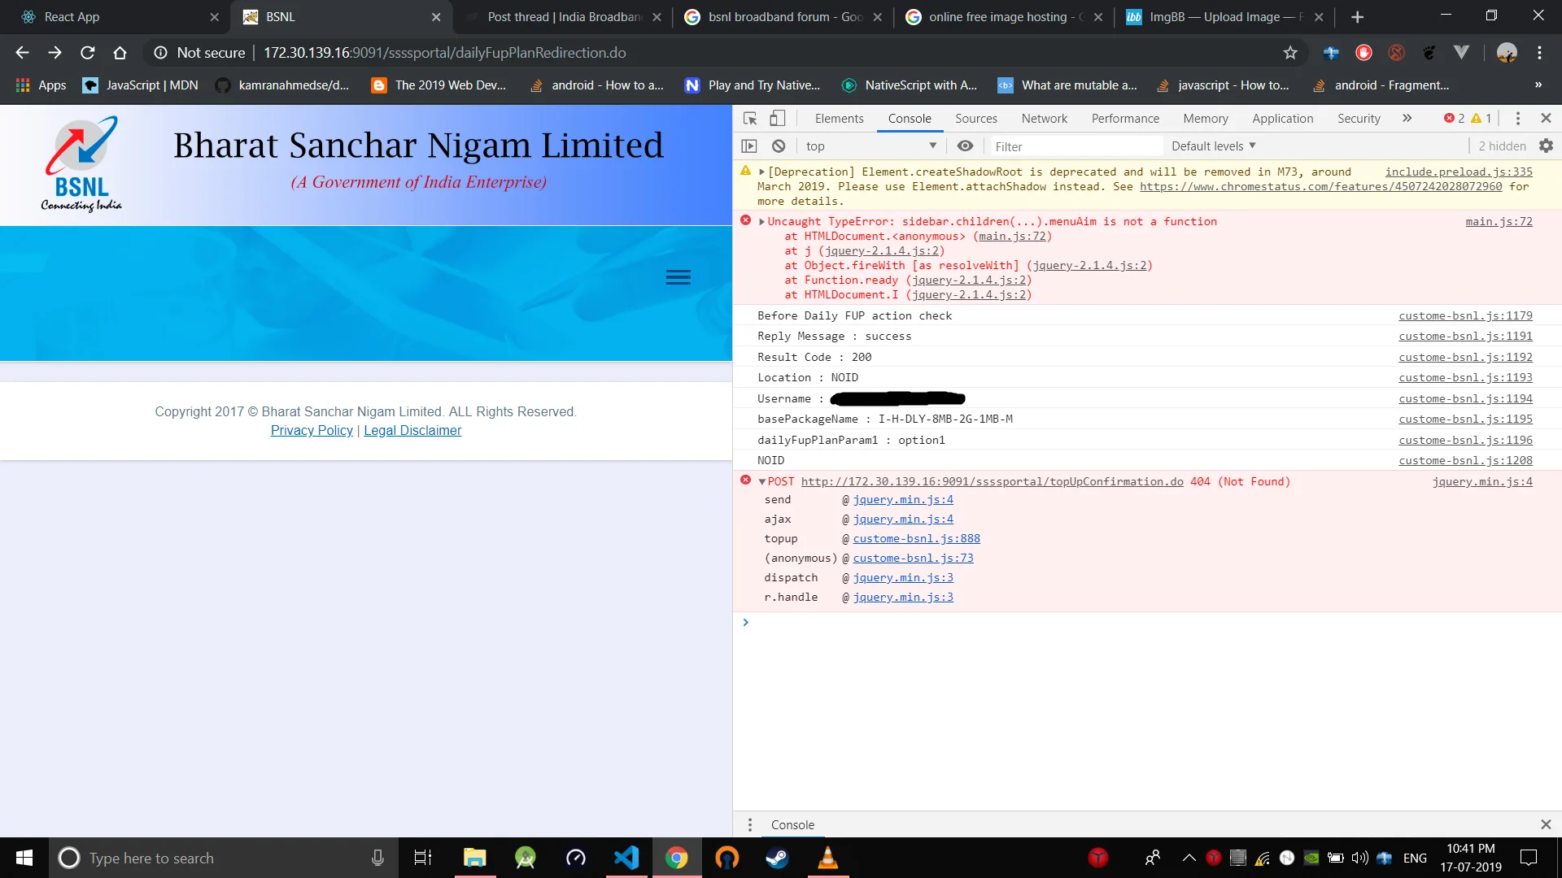The width and height of the screenshot is (1562, 878).
Task: Reload the page using the refresh icon
Action: (88, 53)
